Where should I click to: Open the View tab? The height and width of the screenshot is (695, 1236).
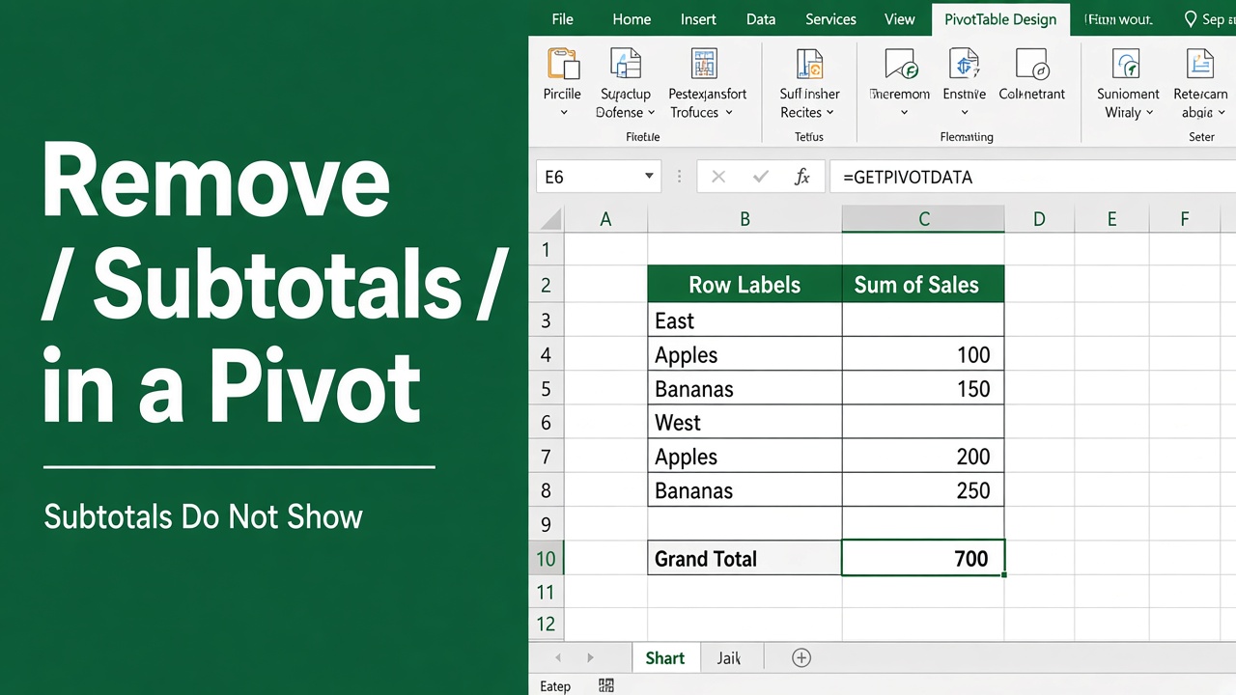point(899,19)
